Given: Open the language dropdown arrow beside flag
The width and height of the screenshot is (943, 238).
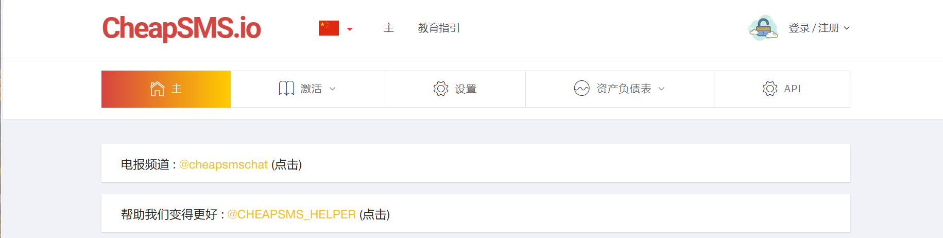Looking at the screenshot, I should click(350, 29).
